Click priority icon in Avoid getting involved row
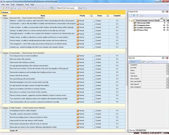 coord(78,111)
